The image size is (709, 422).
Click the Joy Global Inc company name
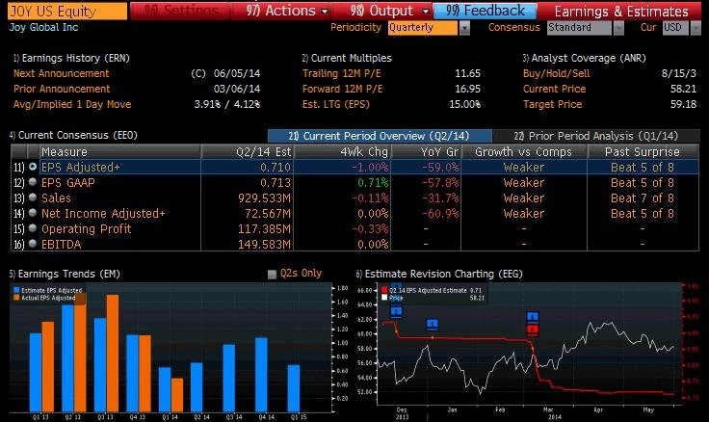click(44, 27)
